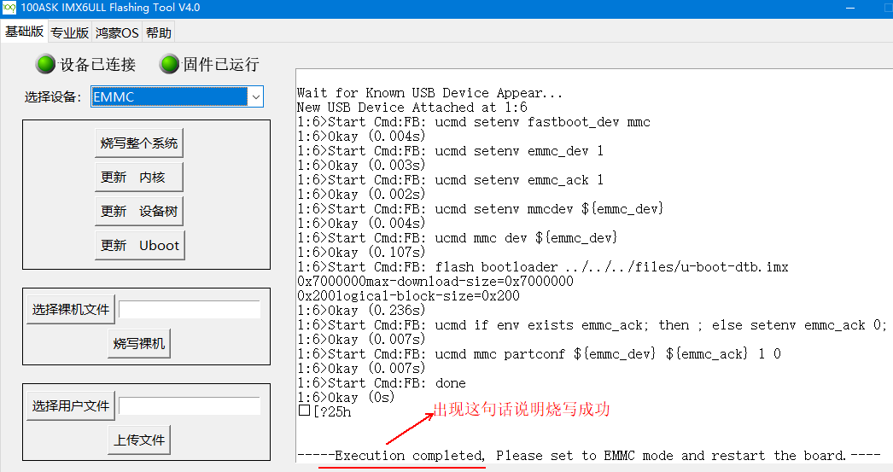Image resolution: width=893 pixels, height=472 pixels.
Task: Switch to the 基础版 tab
Action: (25, 32)
